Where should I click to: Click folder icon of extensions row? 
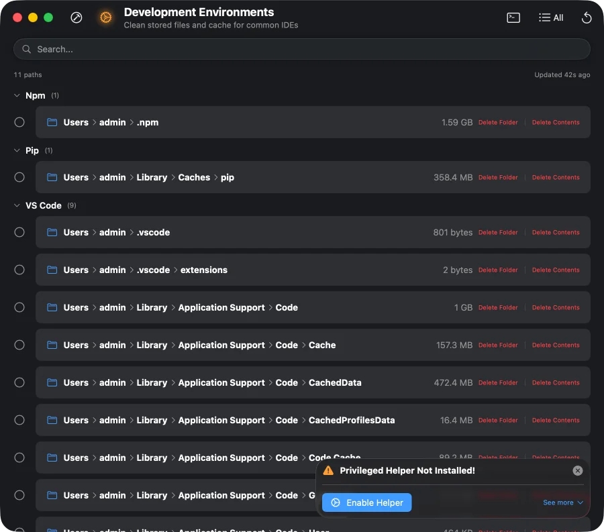[52, 270]
